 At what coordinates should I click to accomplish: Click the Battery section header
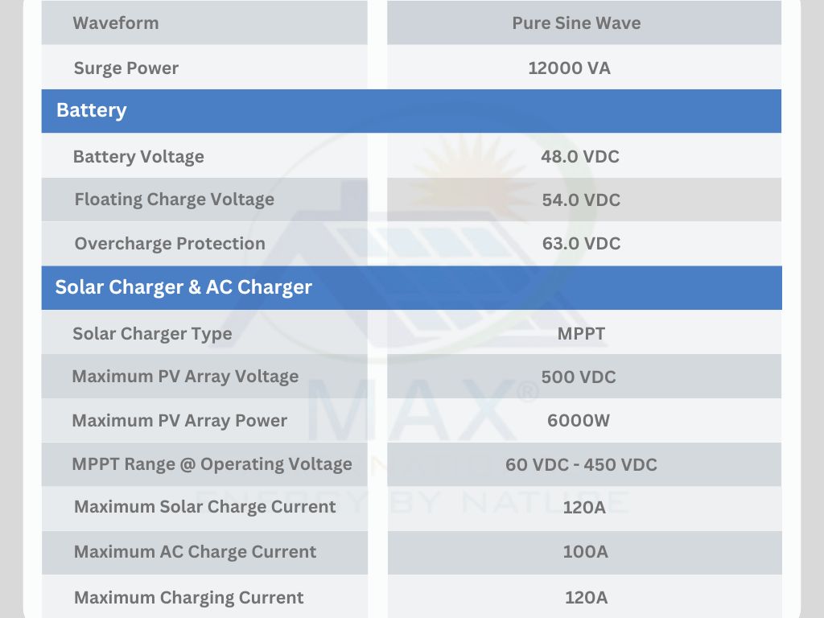(411, 111)
